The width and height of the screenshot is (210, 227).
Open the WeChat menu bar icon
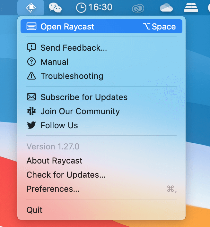[55, 7]
